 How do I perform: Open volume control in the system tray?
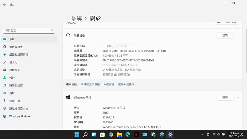pos(219,134)
